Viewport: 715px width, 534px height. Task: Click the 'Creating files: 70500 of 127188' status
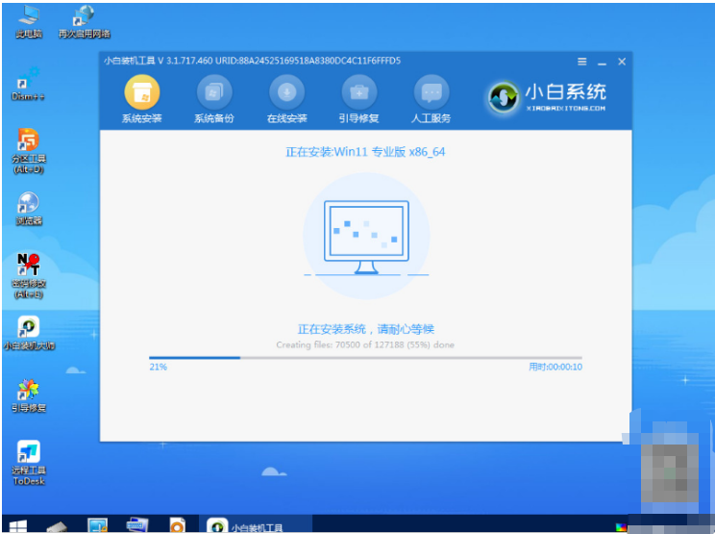[365, 345]
